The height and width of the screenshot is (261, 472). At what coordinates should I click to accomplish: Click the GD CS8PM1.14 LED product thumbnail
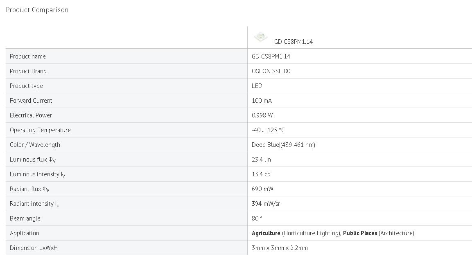click(261, 37)
